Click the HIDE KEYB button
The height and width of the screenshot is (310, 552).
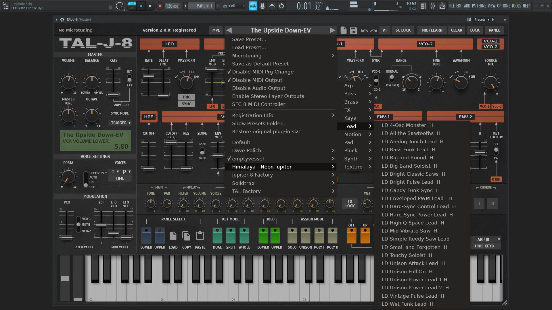point(486,246)
